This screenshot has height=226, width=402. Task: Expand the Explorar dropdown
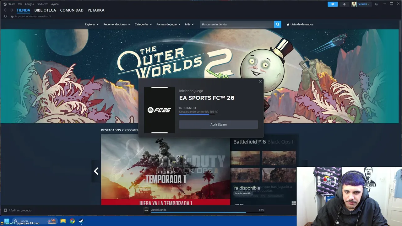[92, 24]
